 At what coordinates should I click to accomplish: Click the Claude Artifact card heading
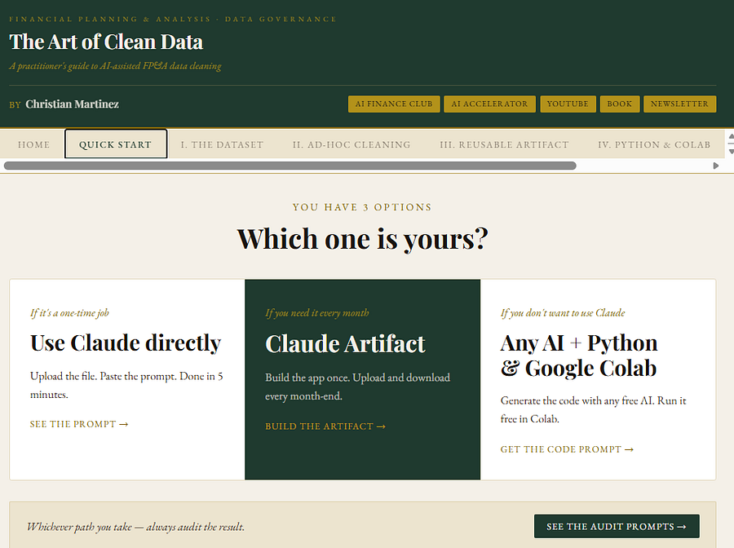click(345, 344)
